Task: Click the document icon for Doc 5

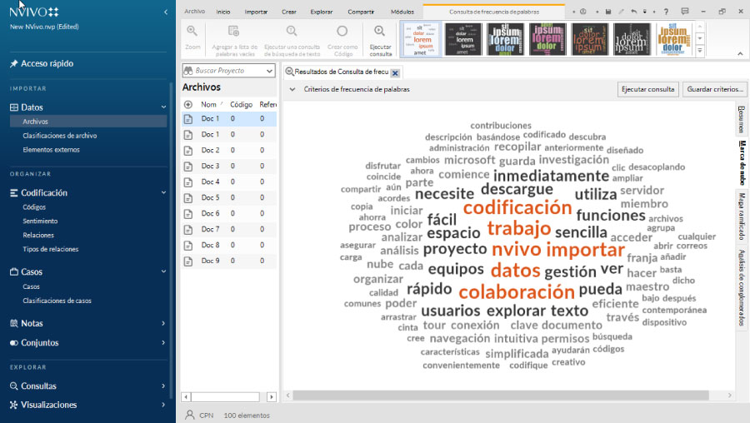Action: [188, 197]
